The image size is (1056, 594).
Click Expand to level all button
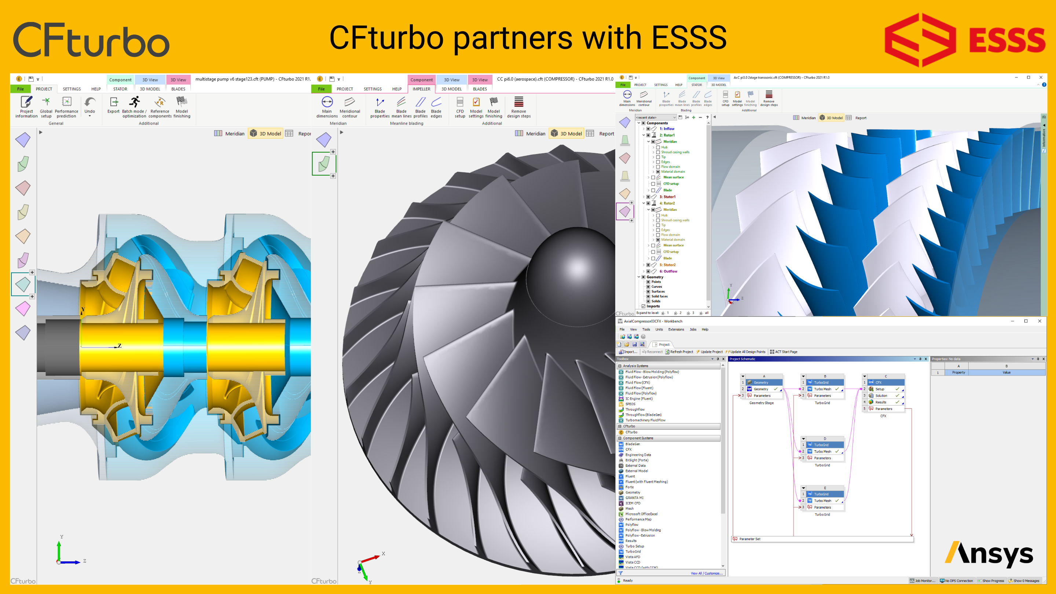click(704, 313)
